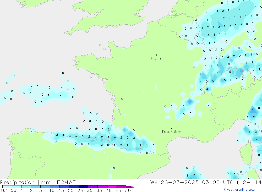Screen dimensions: 262x192
Task: Click the 25 legend scale label
Action: click(80, 190)
